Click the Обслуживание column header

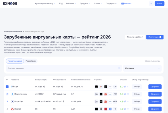tap(60, 80)
